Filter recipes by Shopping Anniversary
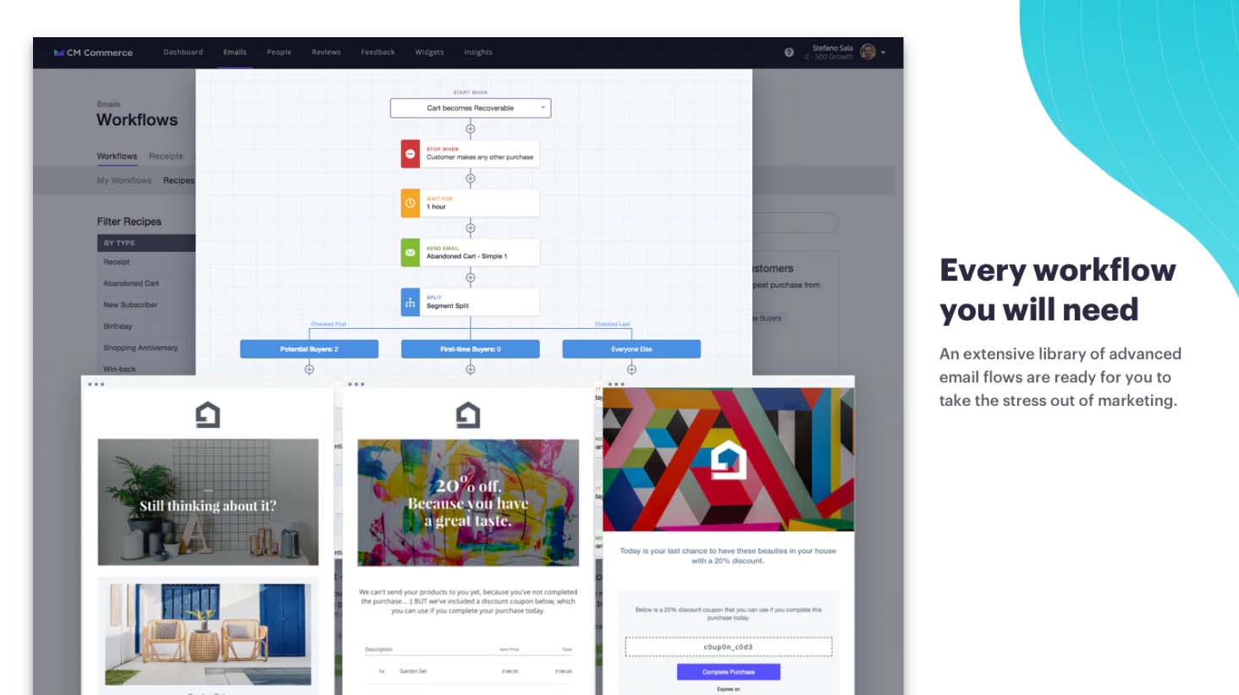 click(x=140, y=348)
